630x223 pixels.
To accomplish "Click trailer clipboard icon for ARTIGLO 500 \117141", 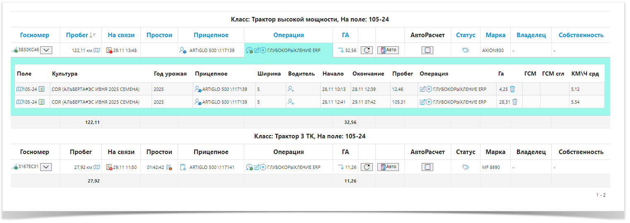I will pyautogui.click(x=183, y=167).
